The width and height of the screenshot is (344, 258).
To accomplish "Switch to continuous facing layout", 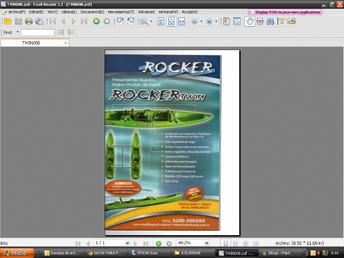I will coord(246,243).
